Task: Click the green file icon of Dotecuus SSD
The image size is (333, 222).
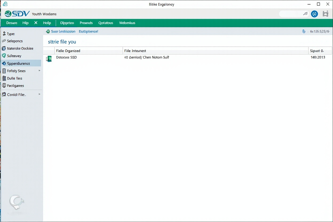Action: click(x=49, y=59)
